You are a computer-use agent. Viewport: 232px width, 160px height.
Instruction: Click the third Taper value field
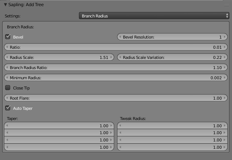click(59, 140)
